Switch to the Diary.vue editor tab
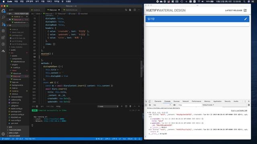This screenshot has width=257, height=144. coord(53,10)
